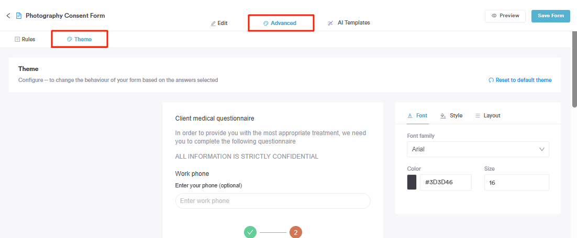This screenshot has width=577, height=238.
Task: Click the orange step 2 circle
Action: click(296, 232)
